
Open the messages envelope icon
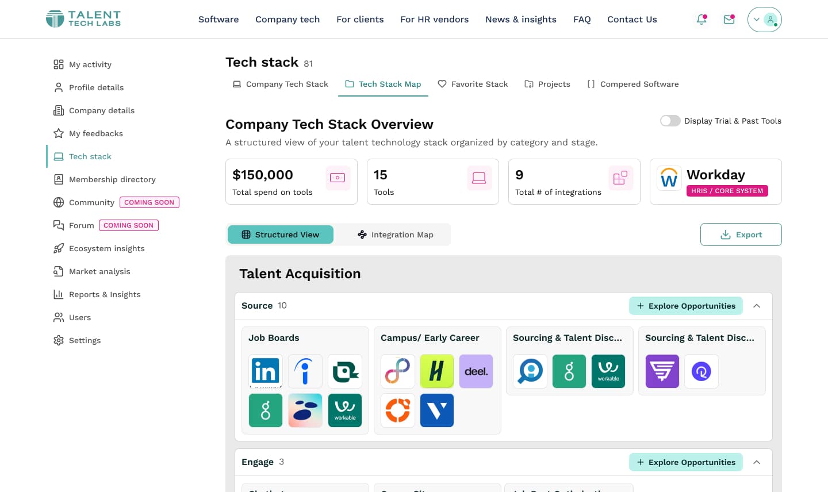(729, 19)
